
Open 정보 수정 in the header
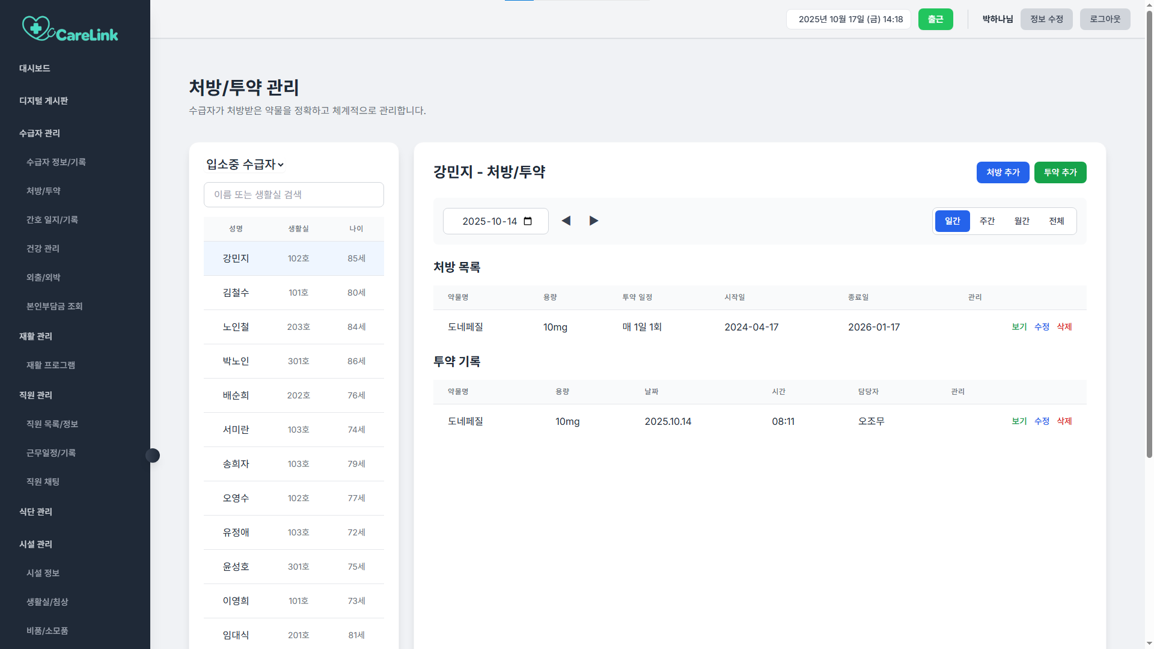click(x=1046, y=19)
